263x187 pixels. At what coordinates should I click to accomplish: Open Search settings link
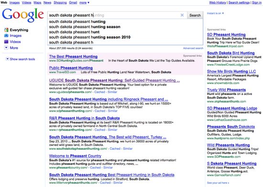tap(239, 3)
